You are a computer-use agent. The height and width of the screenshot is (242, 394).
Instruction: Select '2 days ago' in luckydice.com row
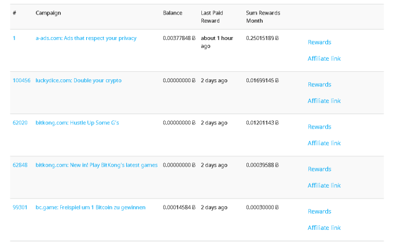coord(214,80)
